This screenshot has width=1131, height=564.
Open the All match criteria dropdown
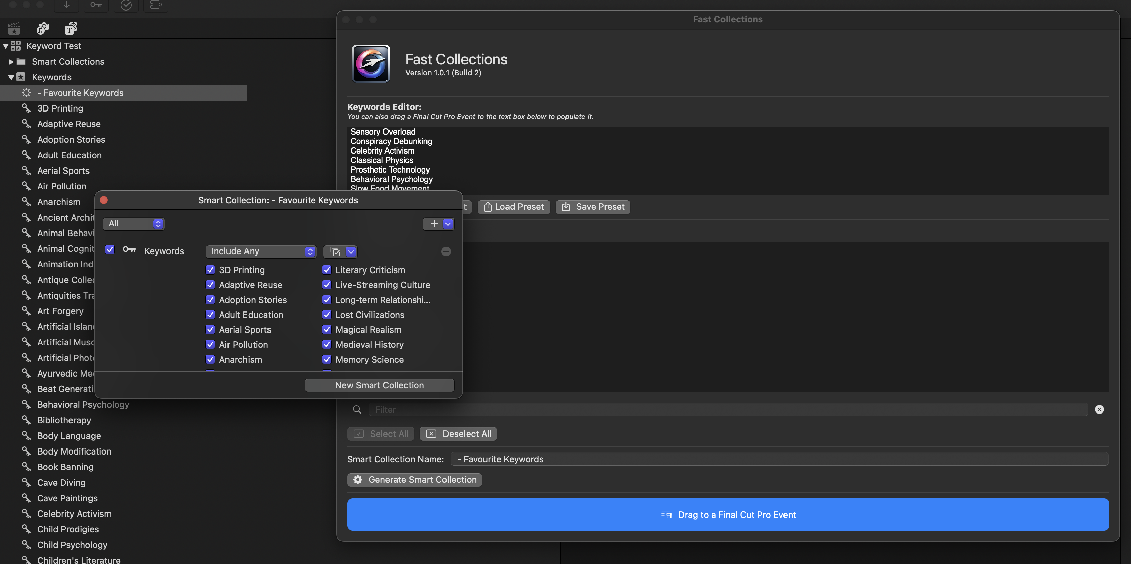[x=134, y=224]
